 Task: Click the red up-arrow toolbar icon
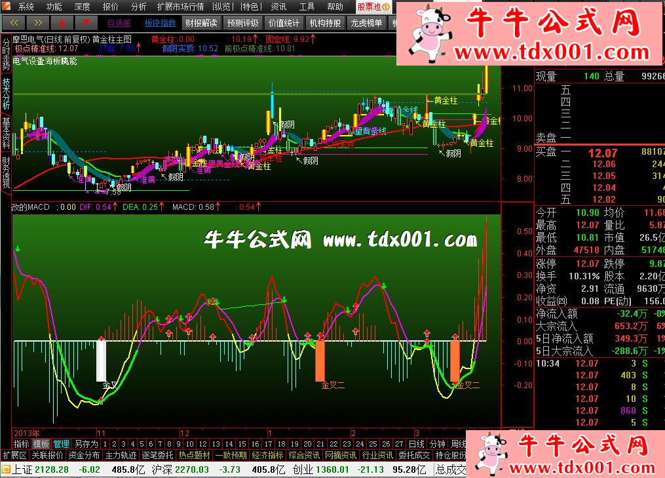click(62, 23)
